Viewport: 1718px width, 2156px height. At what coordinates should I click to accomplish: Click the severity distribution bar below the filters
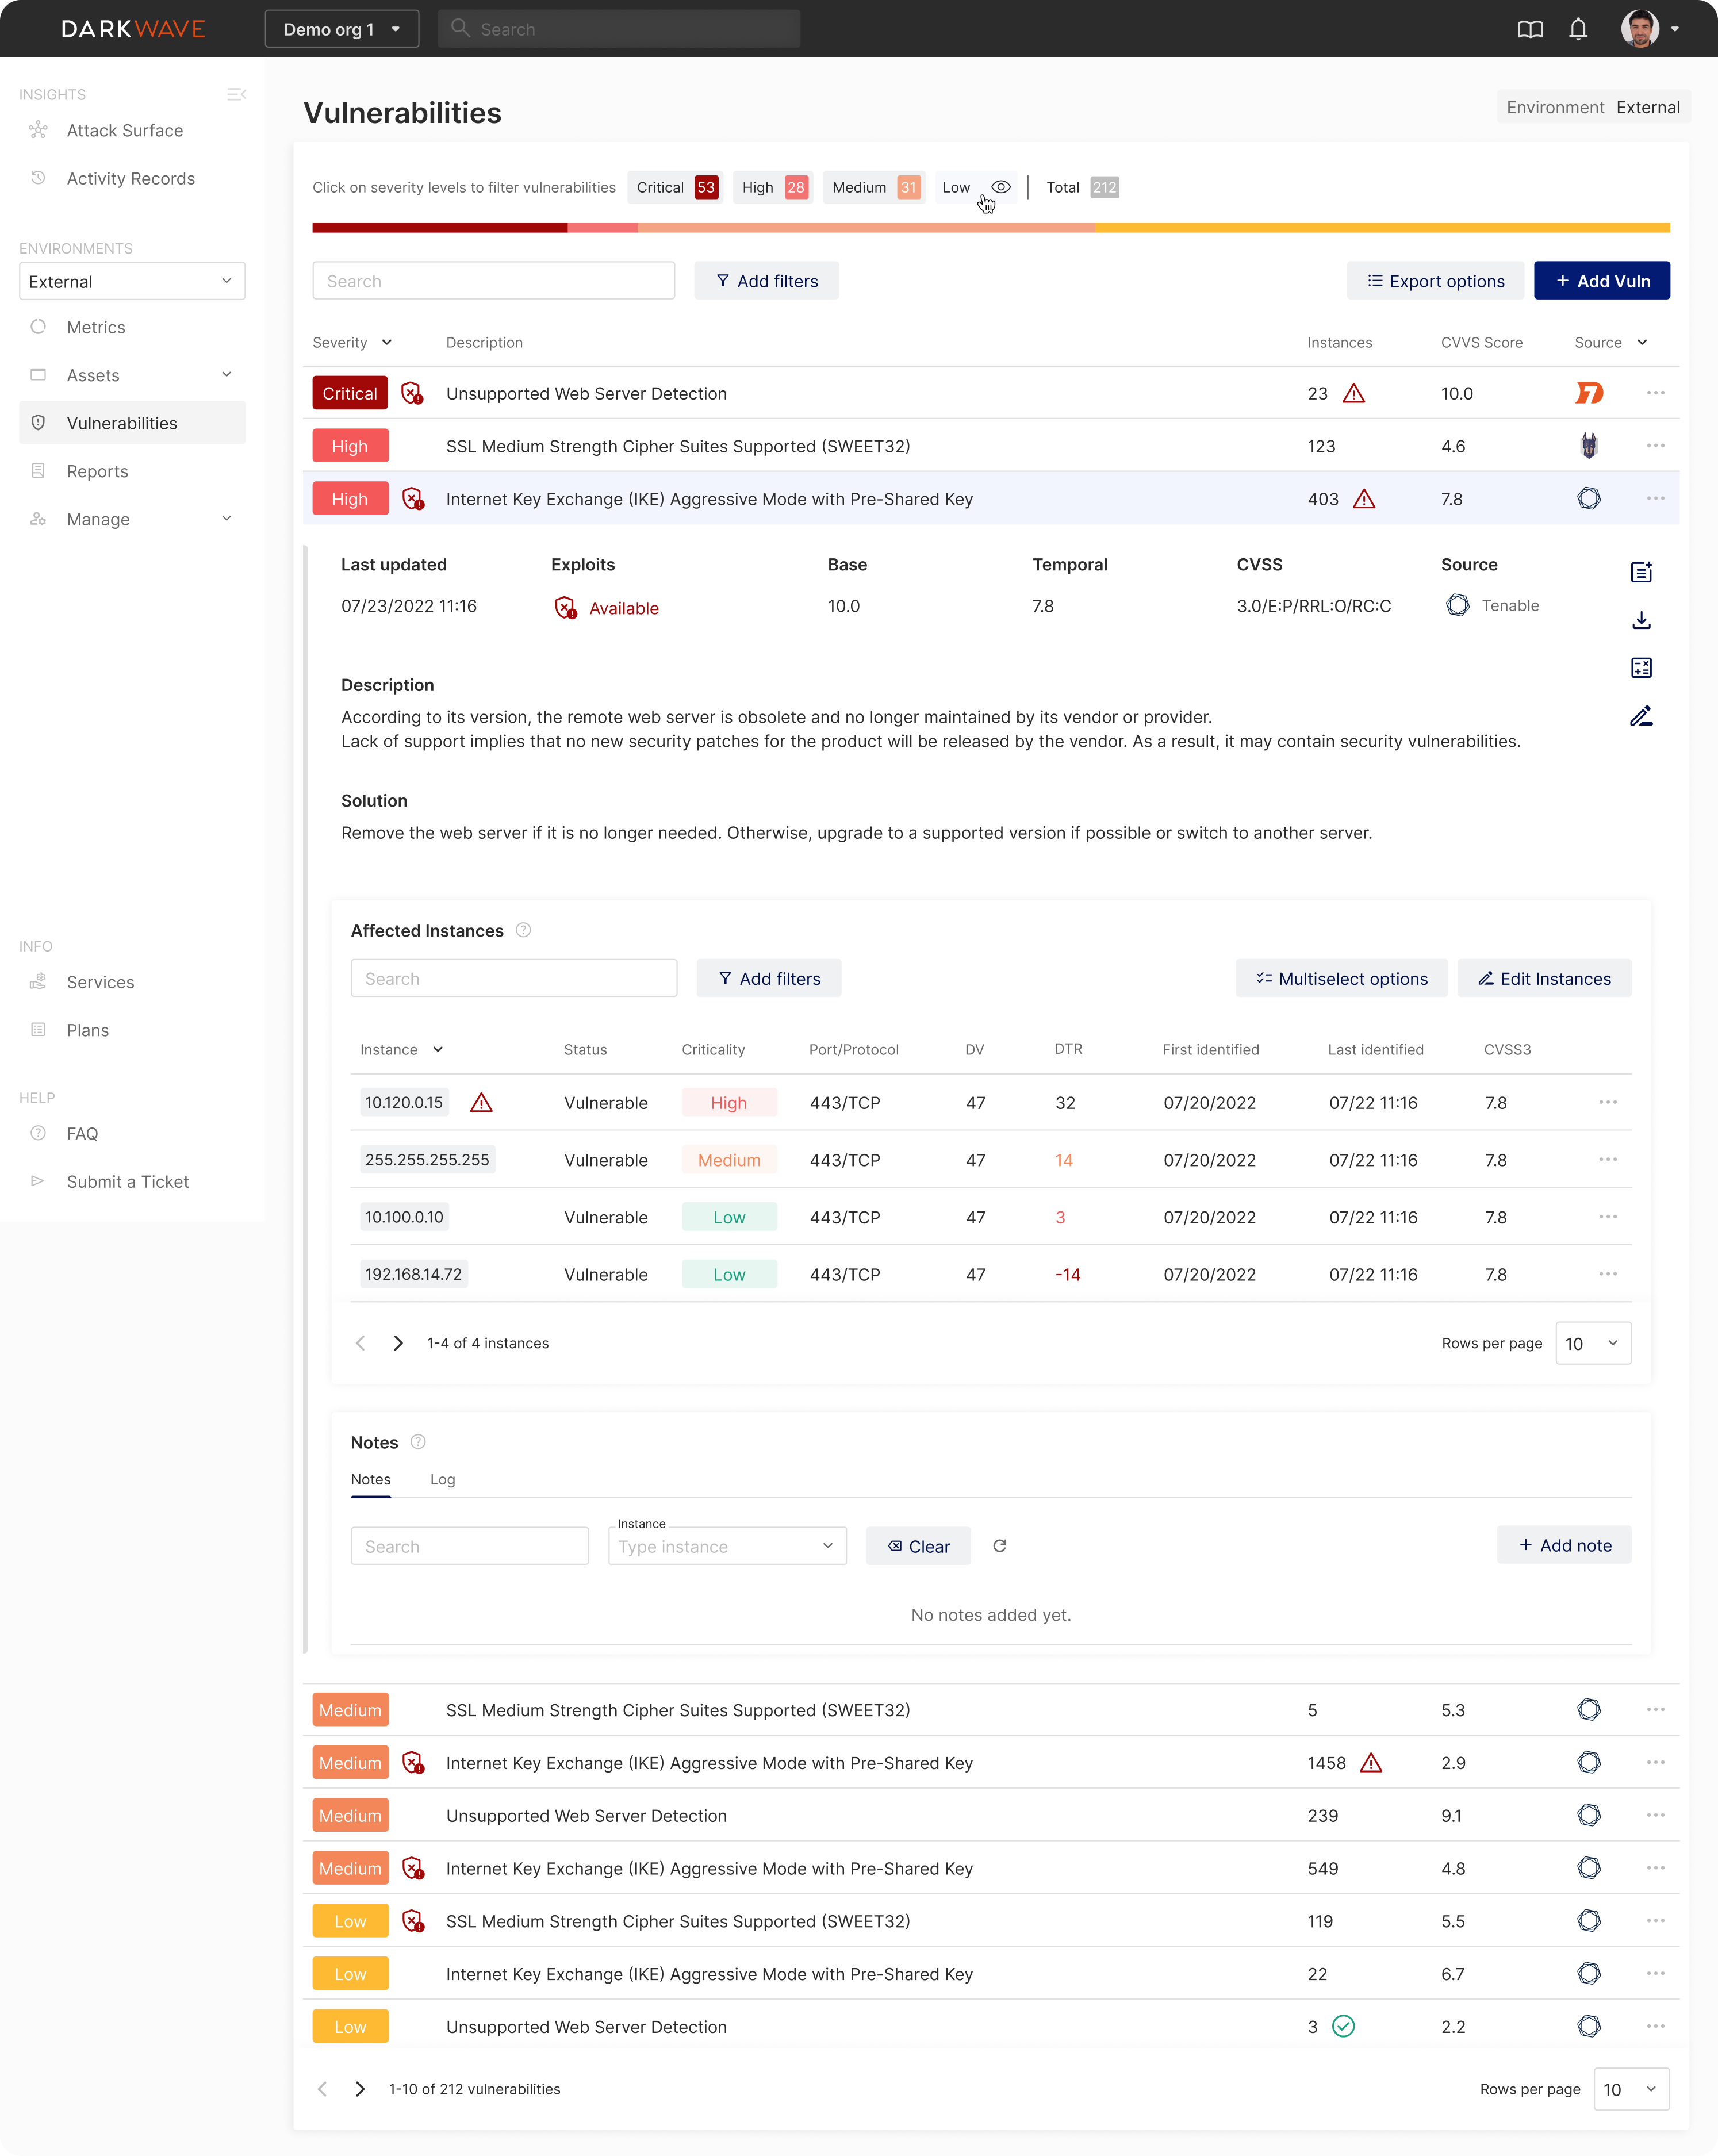(990, 227)
